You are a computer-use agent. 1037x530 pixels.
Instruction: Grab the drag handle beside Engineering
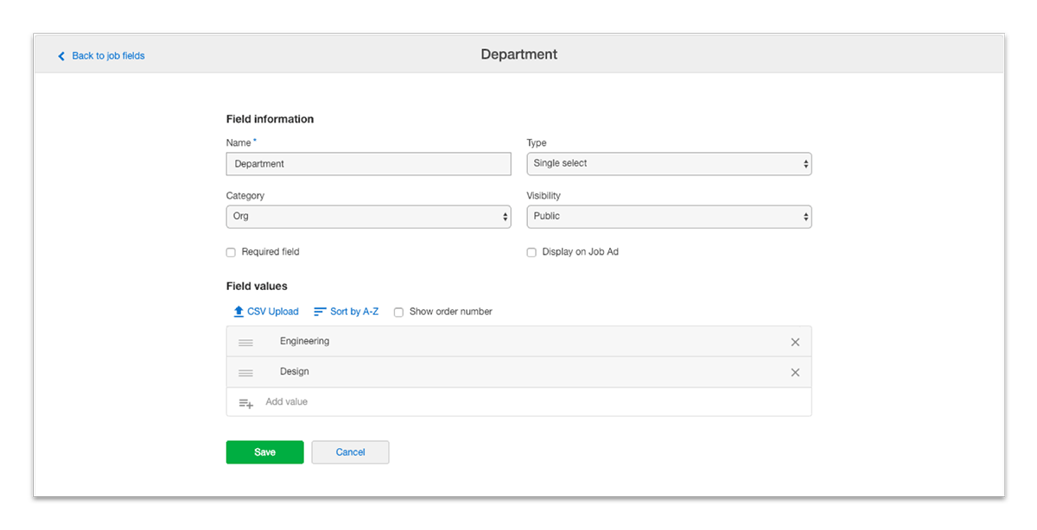pyautogui.click(x=245, y=343)
